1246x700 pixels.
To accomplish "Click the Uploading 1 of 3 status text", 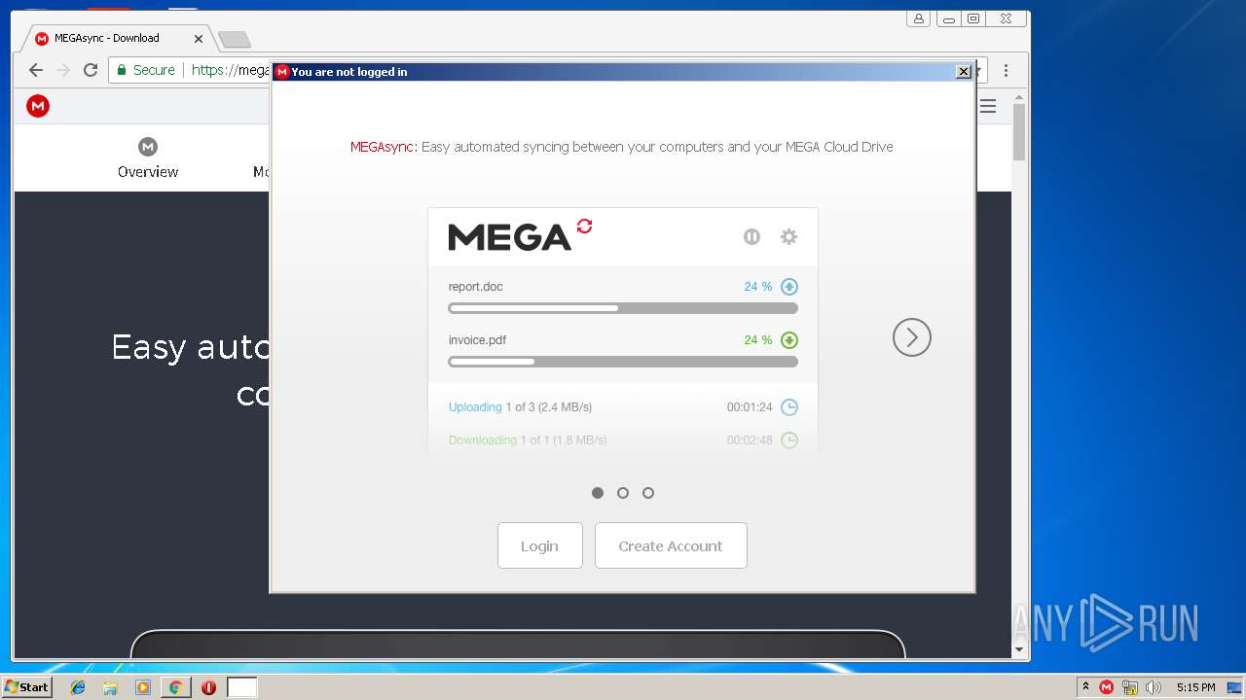I will pyautogui.click(x=520, y=407).
